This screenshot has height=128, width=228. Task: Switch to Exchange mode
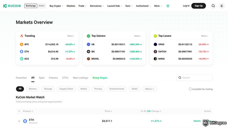click(x=31, y=6)
